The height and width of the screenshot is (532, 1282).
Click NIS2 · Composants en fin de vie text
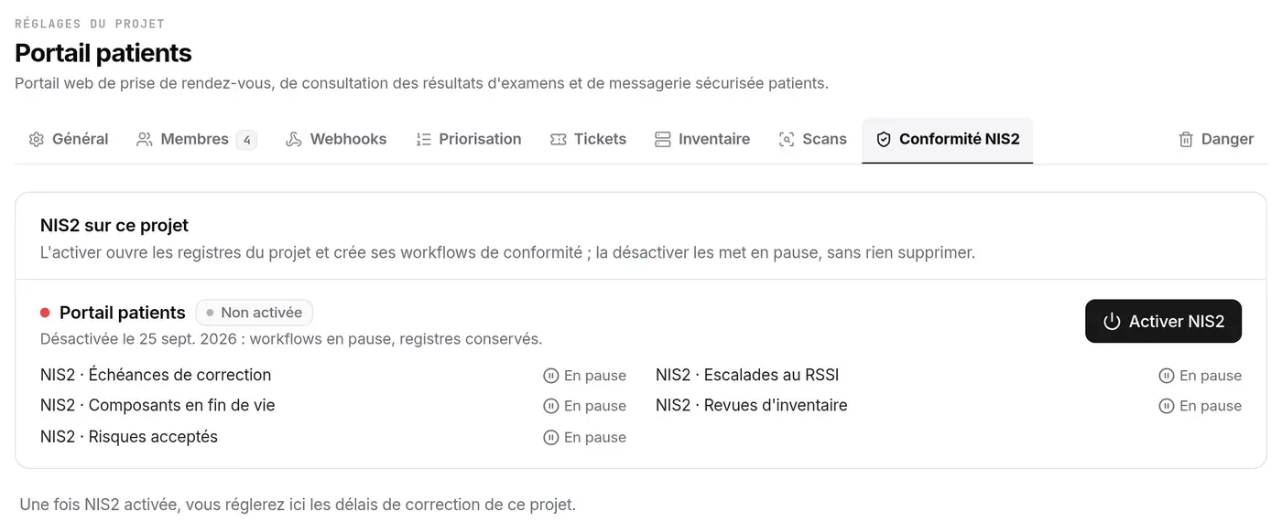(158, 405)
